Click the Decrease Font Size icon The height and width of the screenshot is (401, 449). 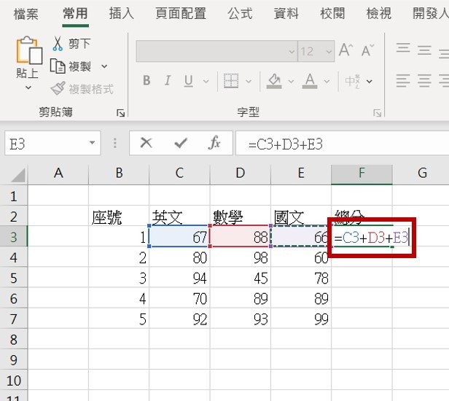point(367,50)
